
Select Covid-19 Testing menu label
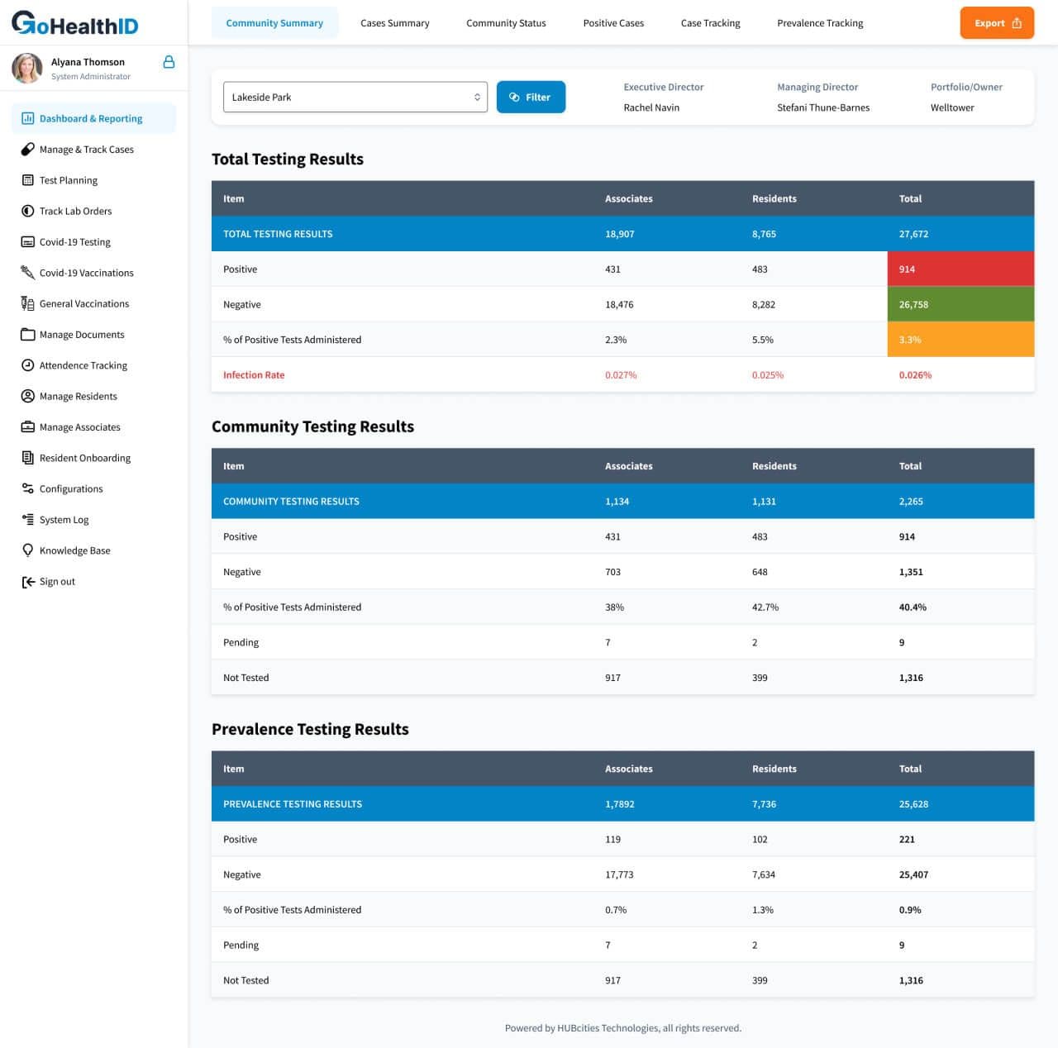(x=75, y=242)
